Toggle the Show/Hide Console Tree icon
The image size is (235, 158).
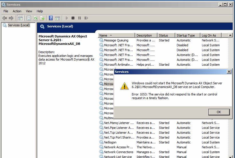point(20,18)
